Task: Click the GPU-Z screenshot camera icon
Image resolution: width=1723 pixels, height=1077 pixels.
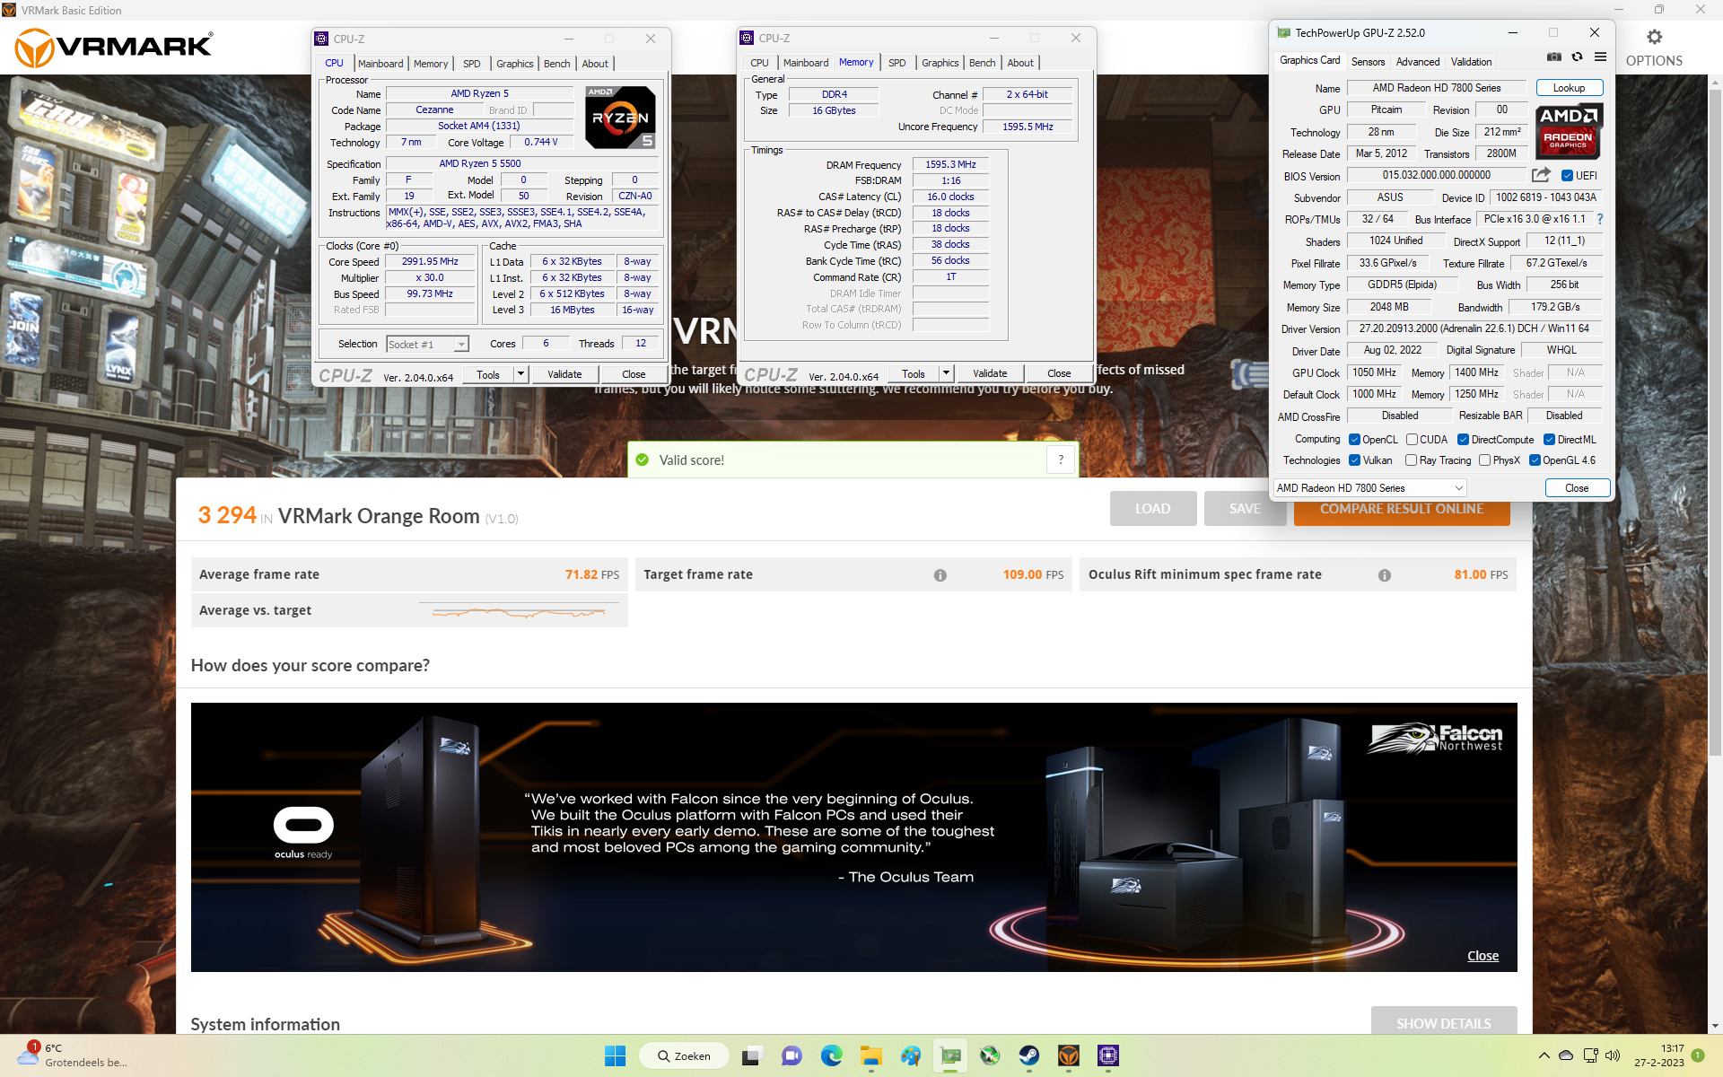Action: point(1554,57)
